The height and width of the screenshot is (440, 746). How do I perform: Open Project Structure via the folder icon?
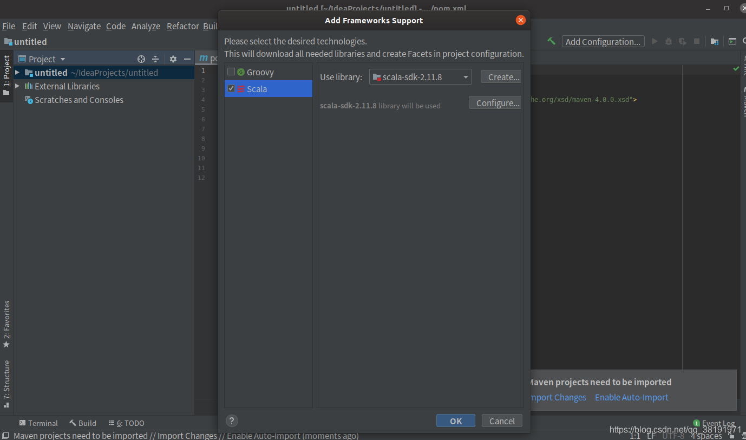(715, 41)
